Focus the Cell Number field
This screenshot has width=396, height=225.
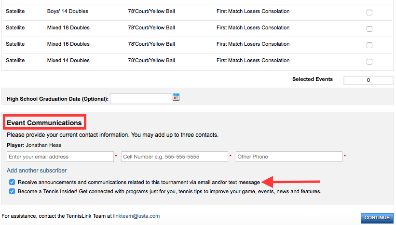[x=175, y=157]
